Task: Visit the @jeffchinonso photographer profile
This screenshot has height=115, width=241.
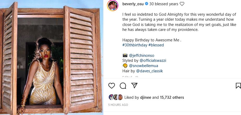Action: tap(141, 55)
